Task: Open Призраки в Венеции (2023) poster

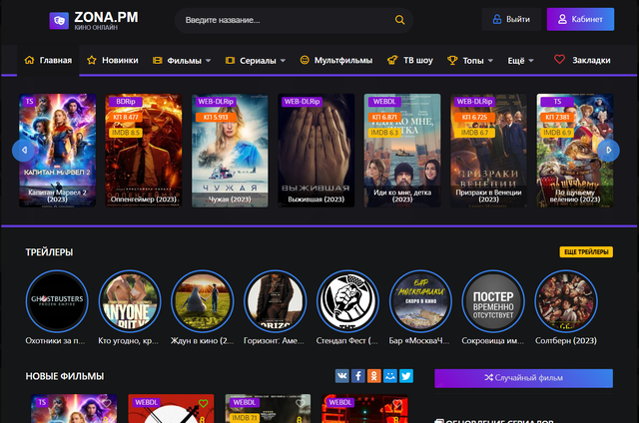Action: coord(488,151)
